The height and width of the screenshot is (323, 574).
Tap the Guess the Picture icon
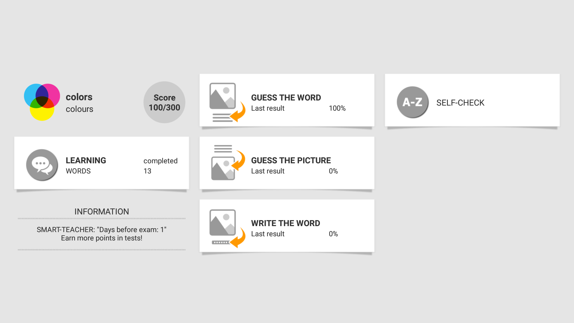(x=227, y=163)
